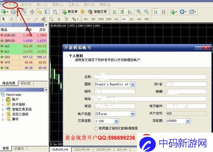
Task: Select the equidistant channel tool
Action: pyautogui.click(x=44, y=19)
